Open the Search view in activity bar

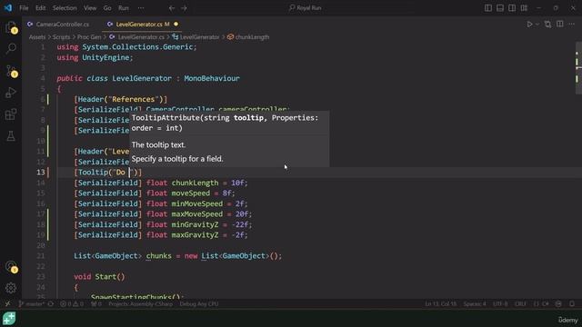point(11,48)
